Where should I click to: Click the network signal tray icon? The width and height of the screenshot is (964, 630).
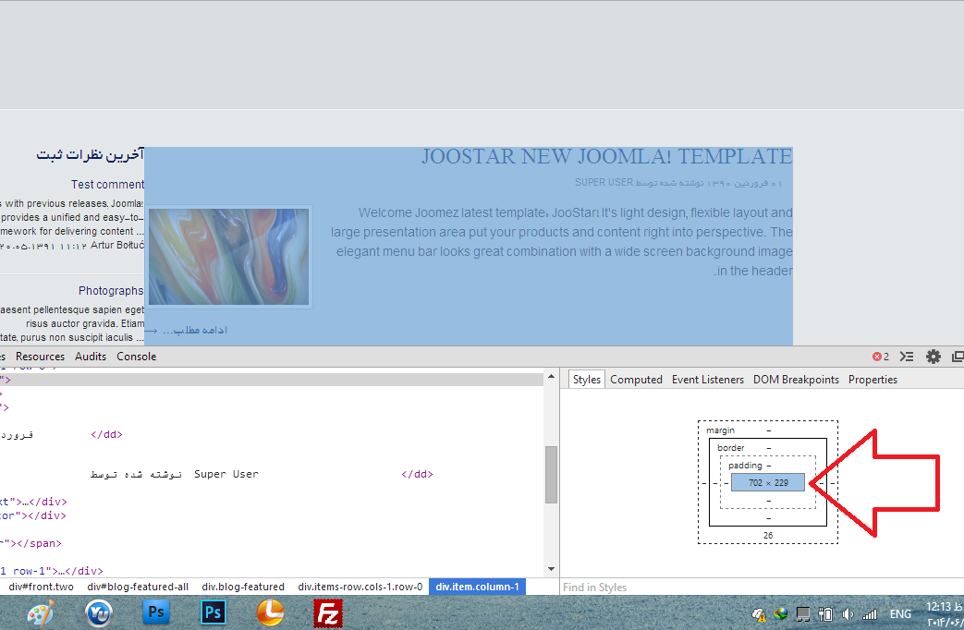(870, 613)
